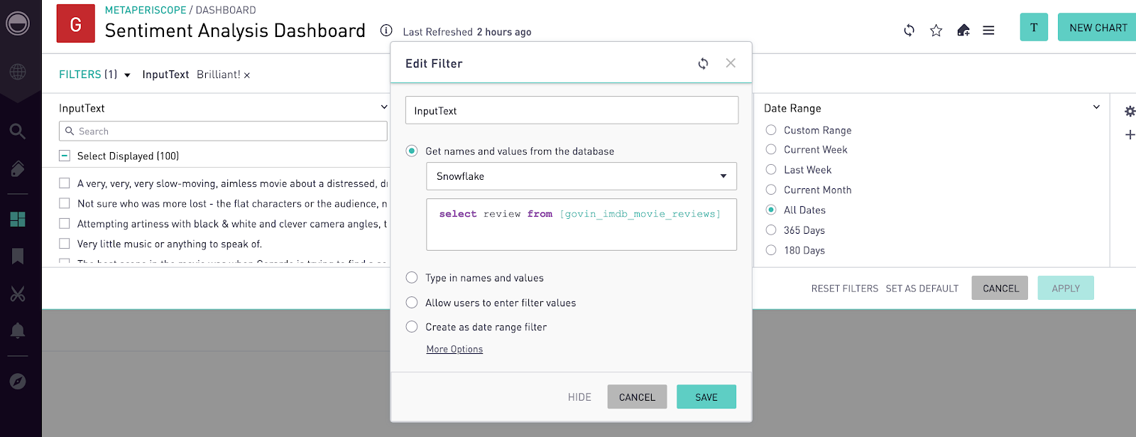Open search from the sidebar magnifier
The height and width of the screenshot is (437, 1136).
click(x=18, y=131)
